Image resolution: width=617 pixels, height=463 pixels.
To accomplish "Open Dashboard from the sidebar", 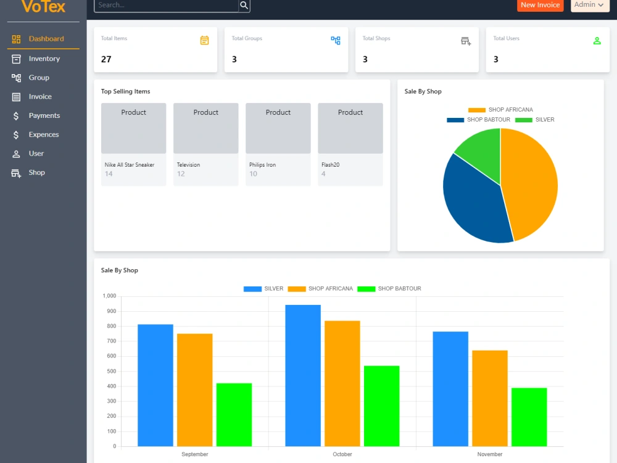I will point(43,39).
